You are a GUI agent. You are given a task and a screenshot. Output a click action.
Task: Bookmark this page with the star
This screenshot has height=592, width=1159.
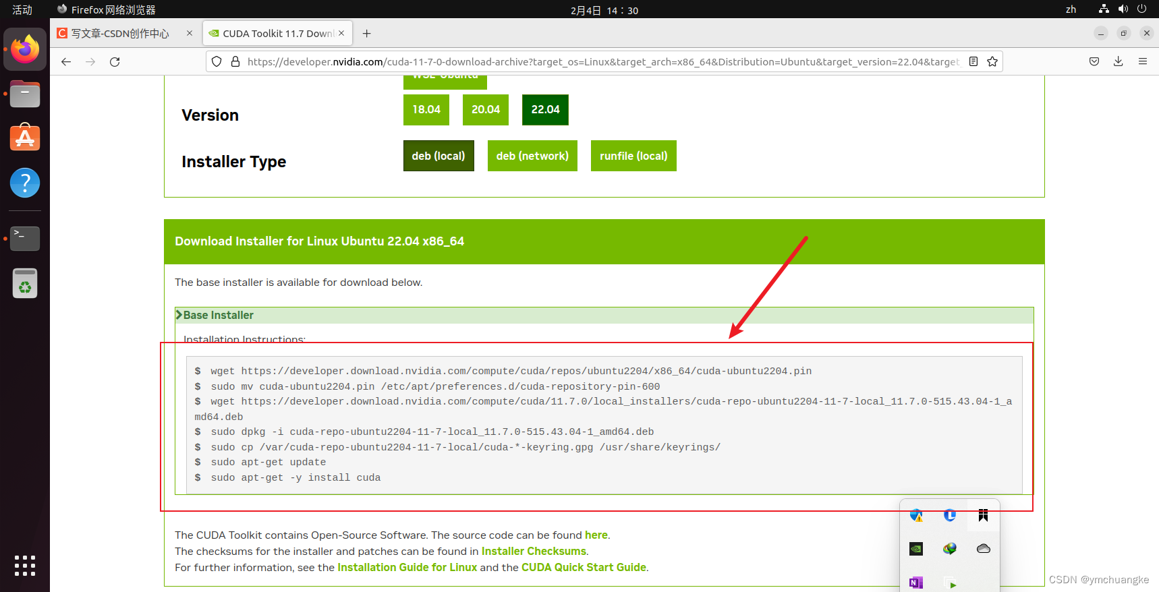tap(992, 61)
